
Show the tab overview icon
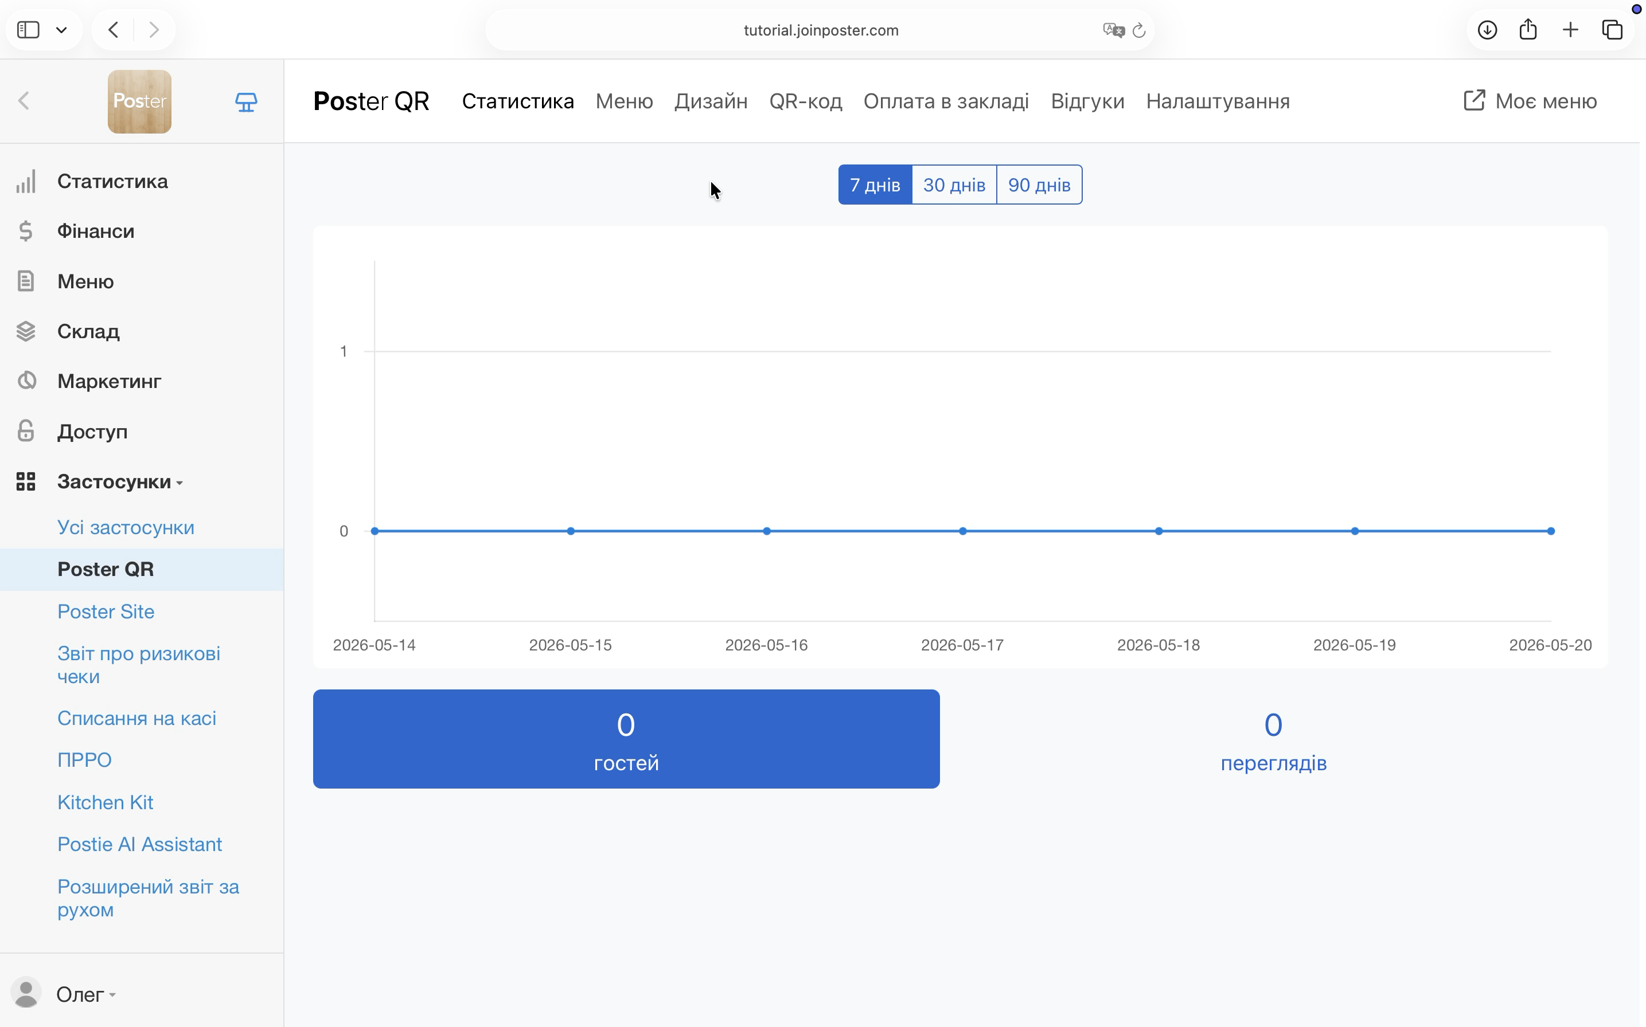coord(1612,30)
